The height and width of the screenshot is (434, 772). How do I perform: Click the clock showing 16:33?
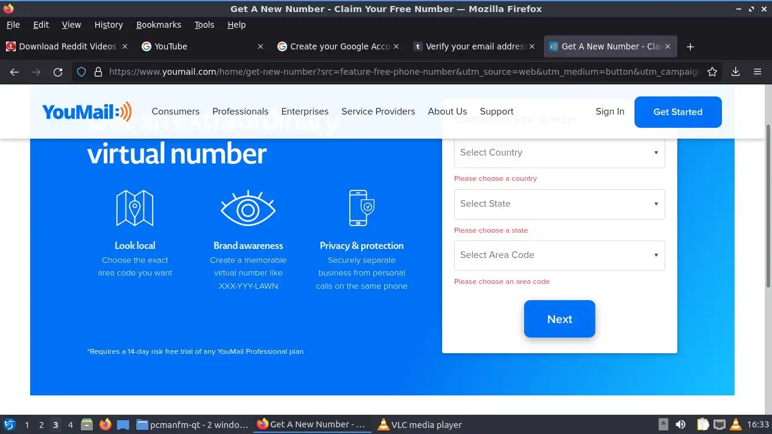click(758, 424)
